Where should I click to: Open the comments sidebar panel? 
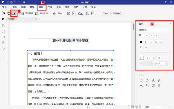3,37
